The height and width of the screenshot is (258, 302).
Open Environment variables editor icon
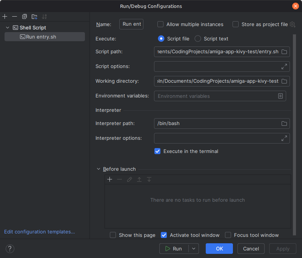pyautogui.click(x=280, y=96)
